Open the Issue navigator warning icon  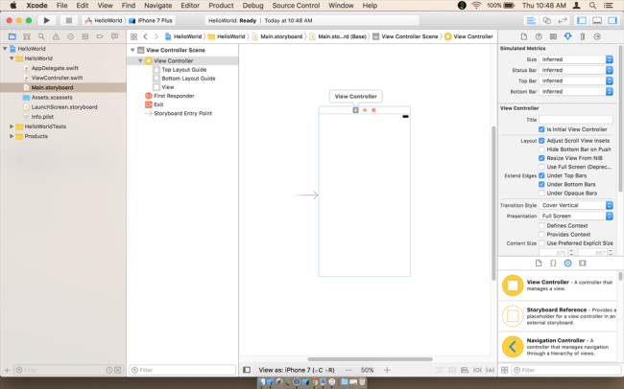point(56,36)
